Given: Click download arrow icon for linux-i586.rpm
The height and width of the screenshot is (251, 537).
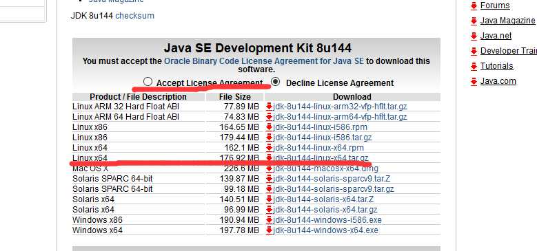Looking at the screenshot, I should (x=269, y=127).
